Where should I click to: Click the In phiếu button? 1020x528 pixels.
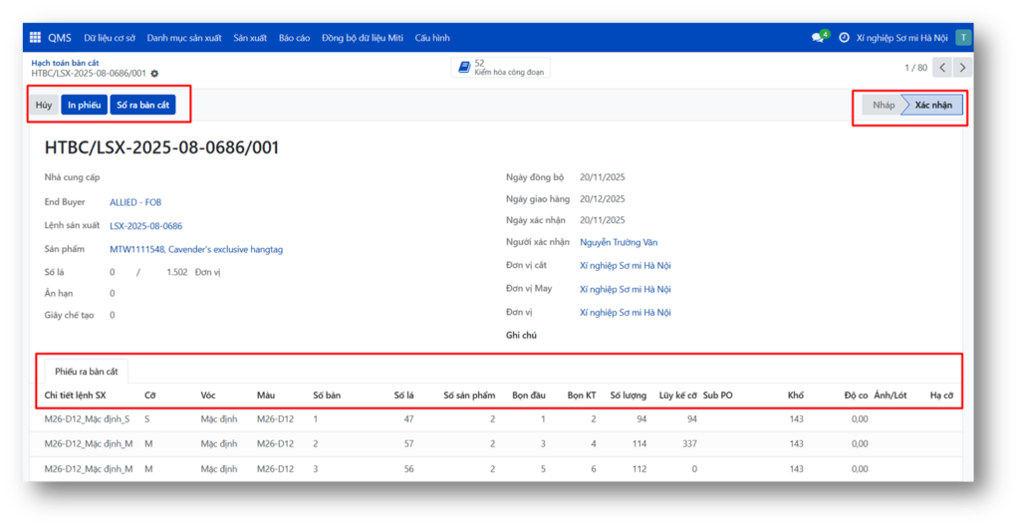coord(83,105)
